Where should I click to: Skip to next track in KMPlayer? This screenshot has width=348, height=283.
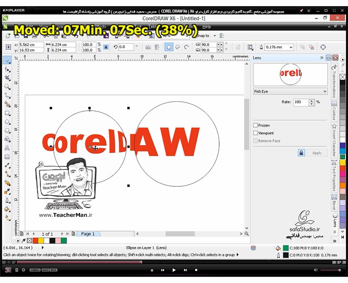[x=185, y=270]
